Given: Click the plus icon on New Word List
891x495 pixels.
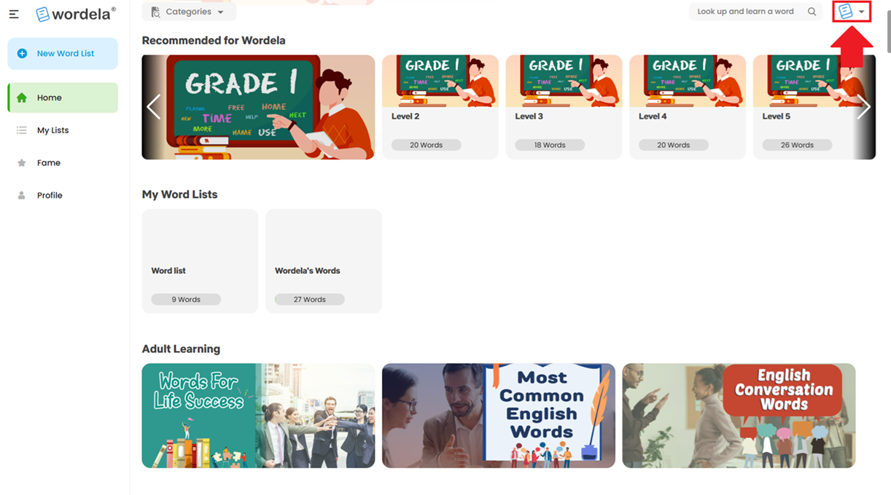Looking at the screenshot, I should click(22, 54).
